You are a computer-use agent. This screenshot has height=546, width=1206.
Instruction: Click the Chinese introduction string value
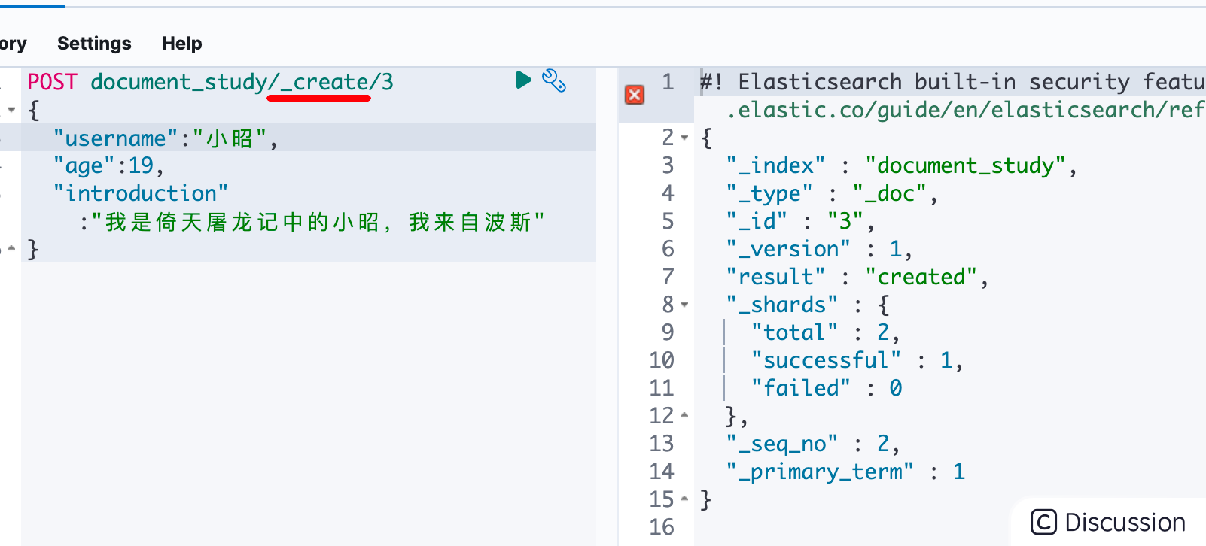pyautogui.click(x=318, y=222)
